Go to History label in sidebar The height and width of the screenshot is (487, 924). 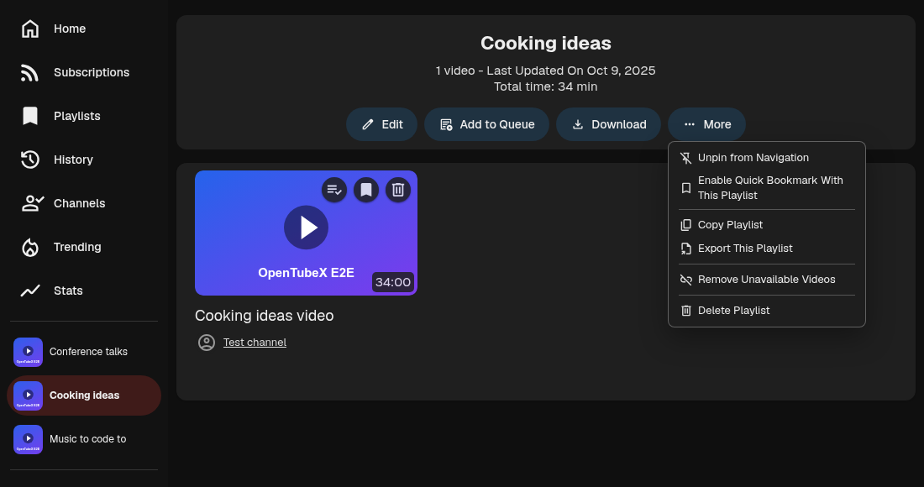73,160
